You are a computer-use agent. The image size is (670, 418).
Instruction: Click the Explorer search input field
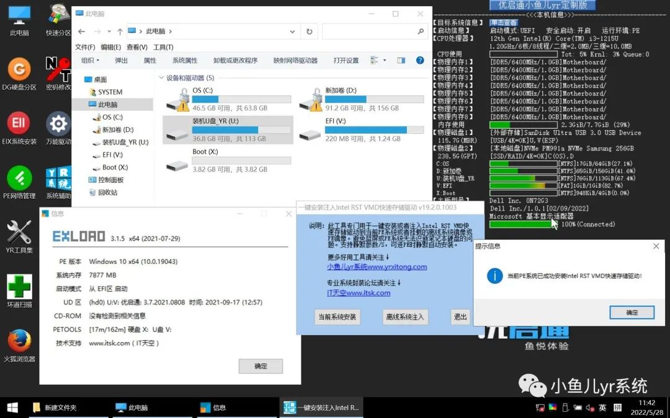click(370, 31)
